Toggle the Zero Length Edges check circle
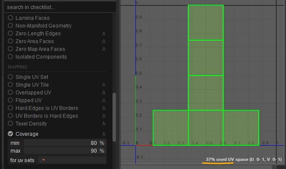Screen dimensions: 286x169 pos(10,34)
